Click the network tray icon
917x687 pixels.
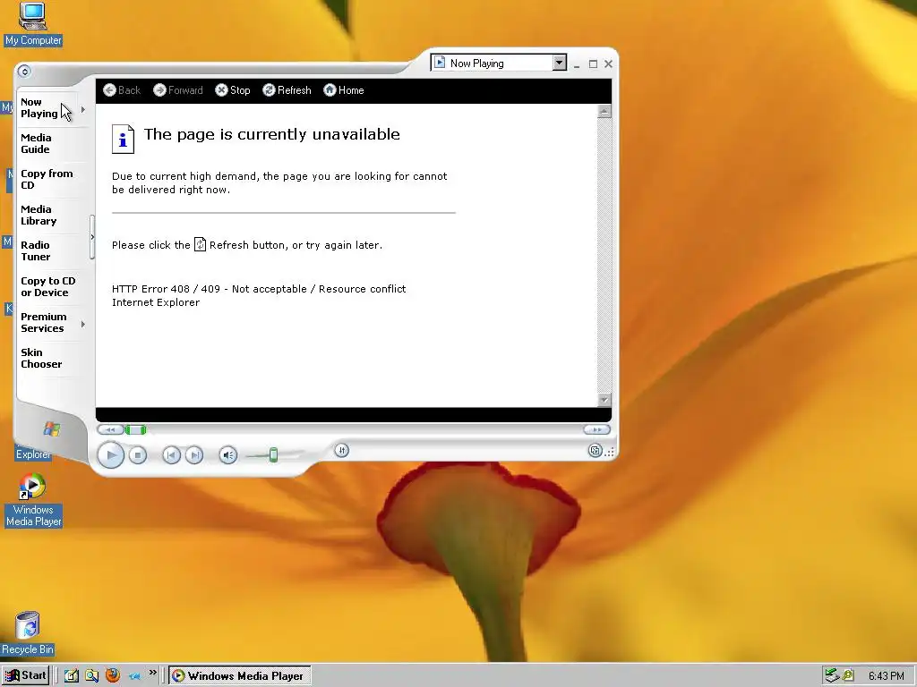[x=832, y=676]
